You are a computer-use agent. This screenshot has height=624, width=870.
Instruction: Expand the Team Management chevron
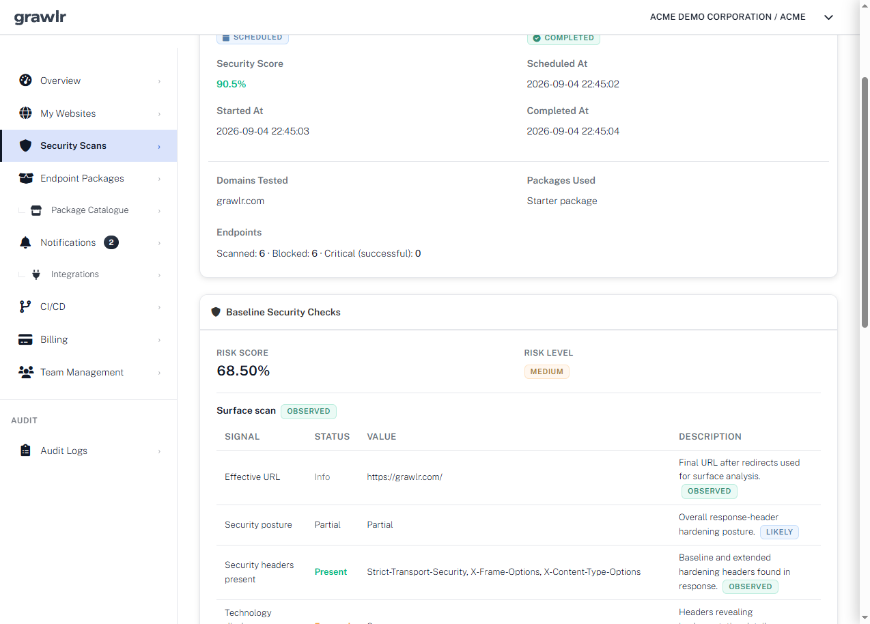pos(159,373)
